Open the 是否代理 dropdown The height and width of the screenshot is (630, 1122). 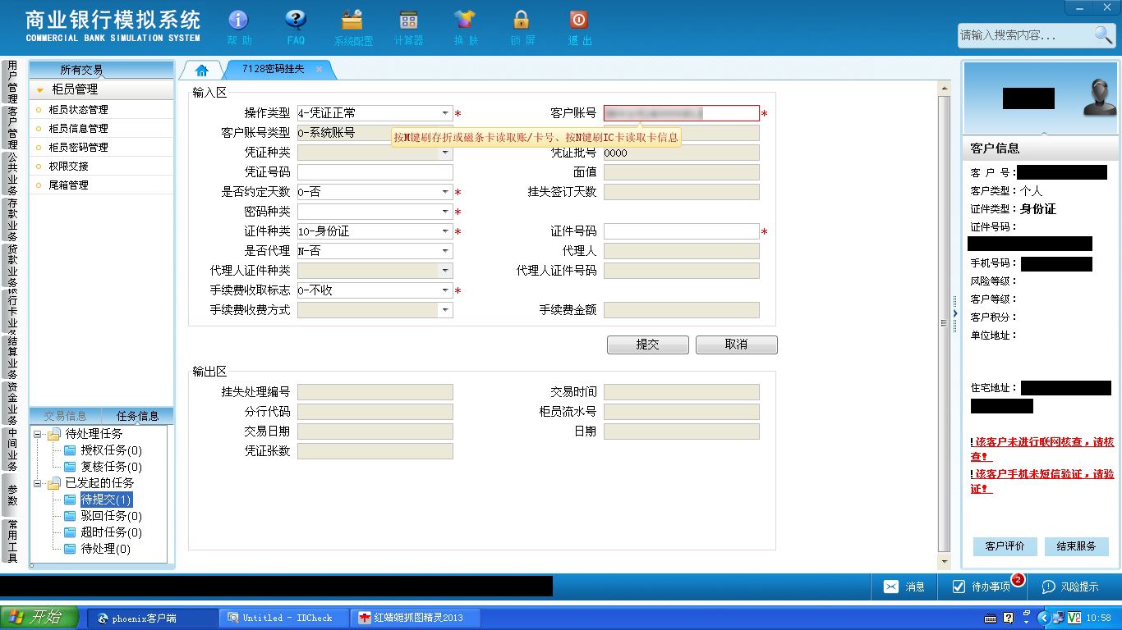tap(445, 251)
